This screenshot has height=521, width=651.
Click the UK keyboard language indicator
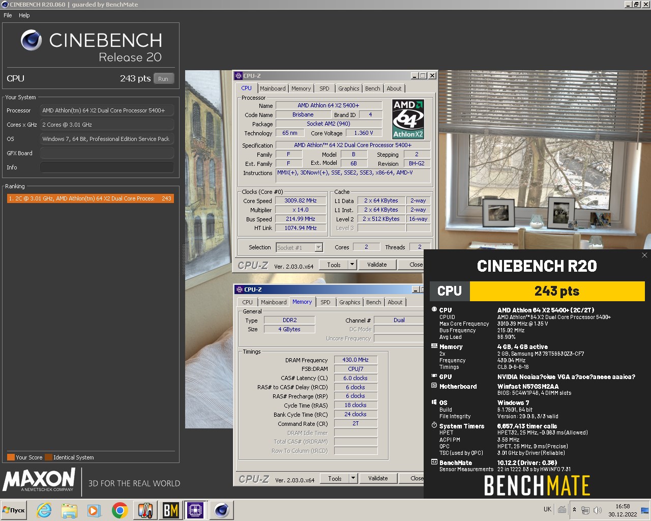(x=547, y=509)
